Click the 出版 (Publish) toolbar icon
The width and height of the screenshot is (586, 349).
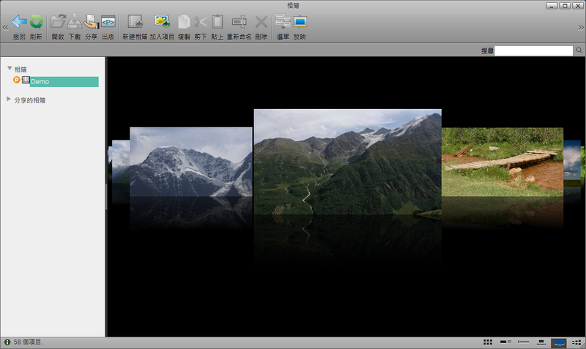pos(108,23)
